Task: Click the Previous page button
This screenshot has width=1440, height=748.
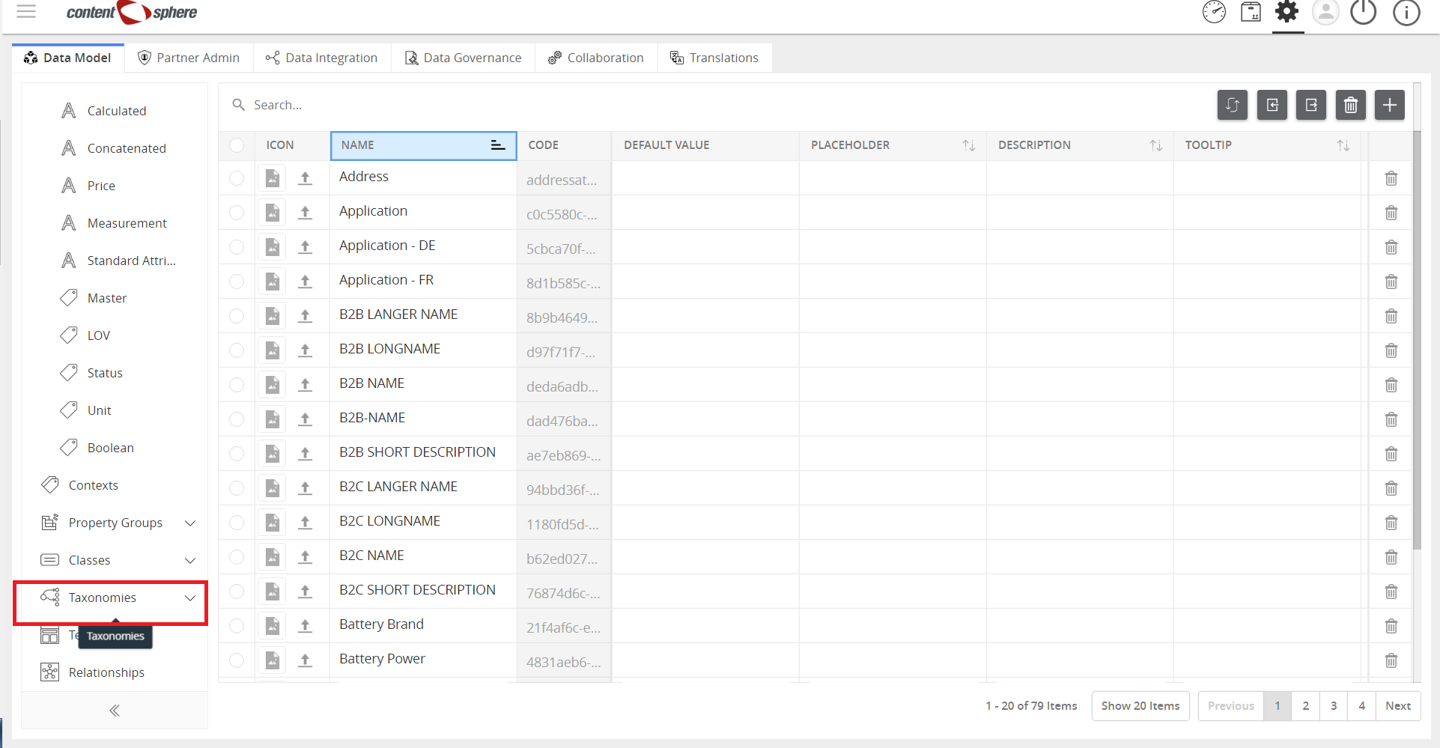Action: [x=1231, y=706]
